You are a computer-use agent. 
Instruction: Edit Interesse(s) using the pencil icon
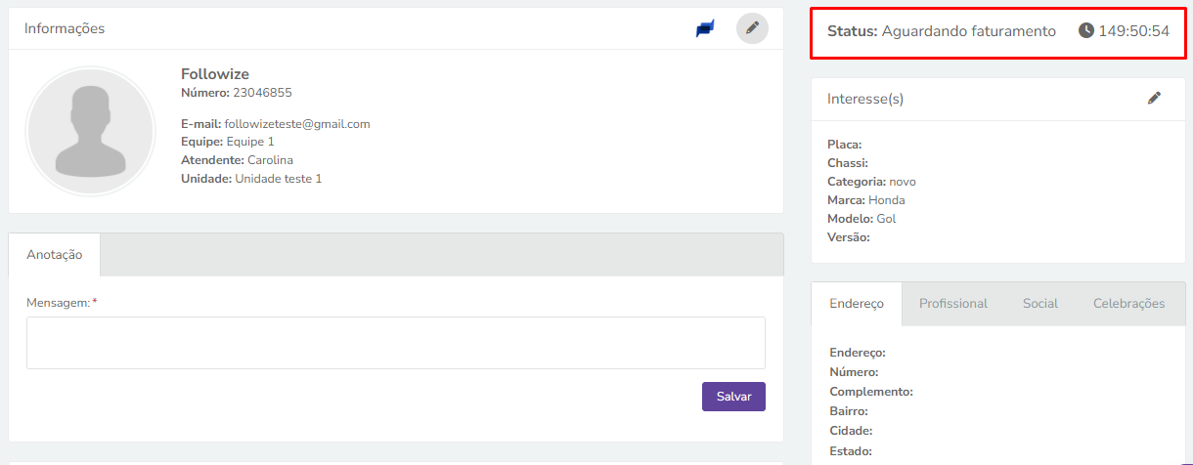coord(1154,98)
